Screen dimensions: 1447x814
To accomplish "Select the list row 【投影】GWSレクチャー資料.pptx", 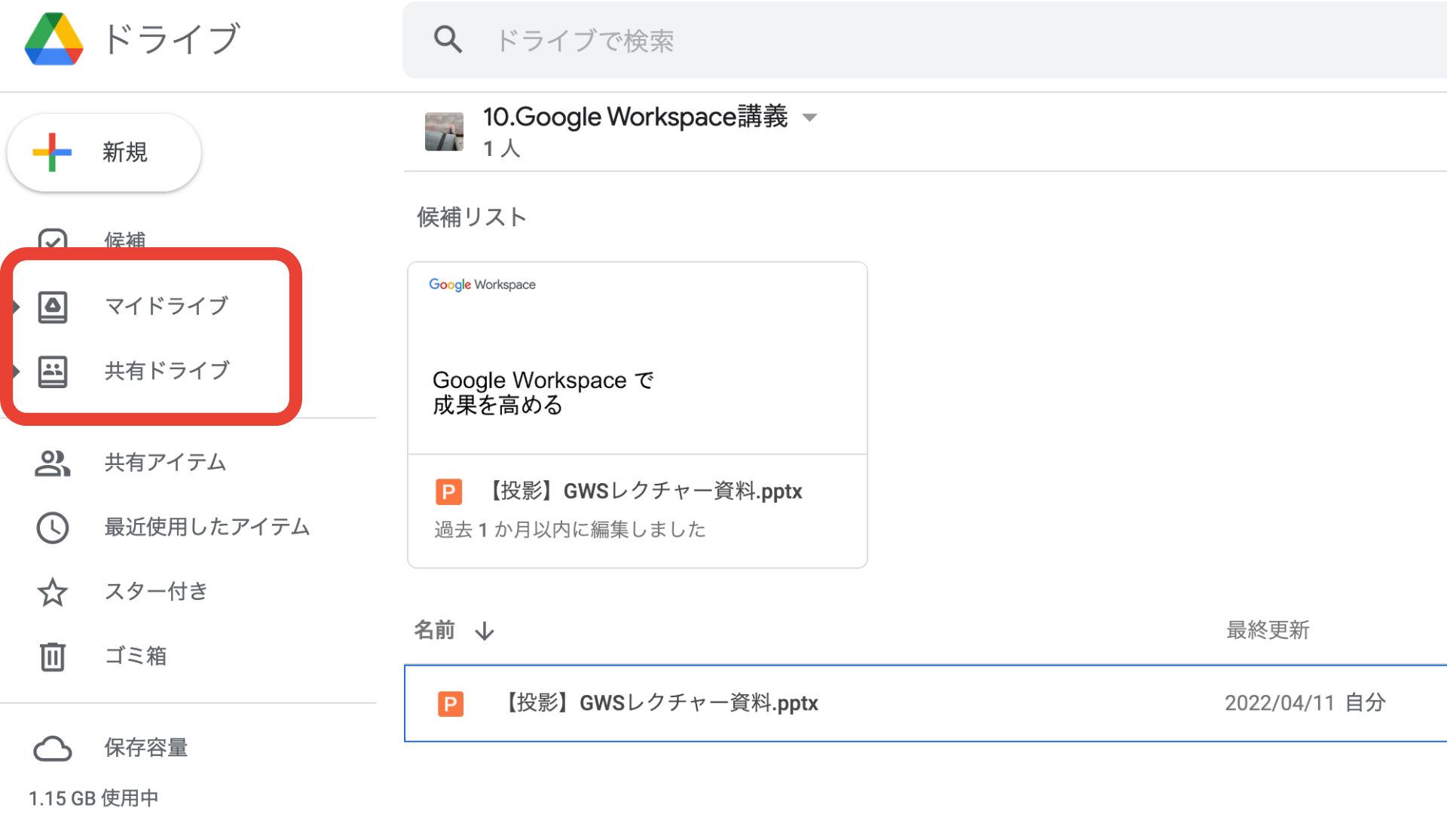I will pos(925,703).
